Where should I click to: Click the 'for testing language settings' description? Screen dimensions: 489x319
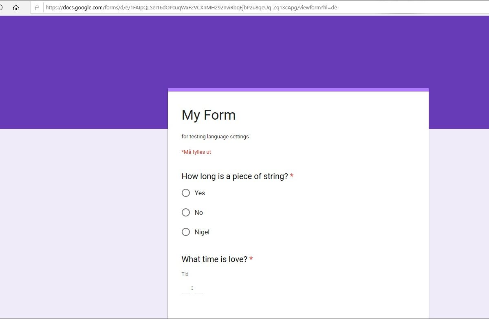click(x=215, y=137)
